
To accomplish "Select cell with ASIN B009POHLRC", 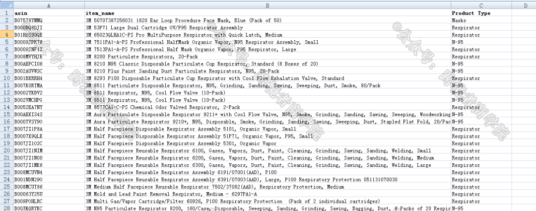I will point(49,201).
